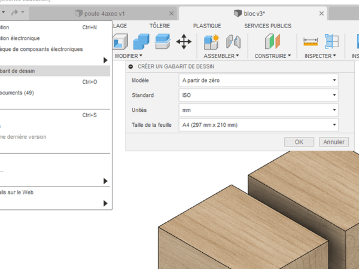Select the PLASTIQUE ribbon tab
This screenshot has width=359, height=269.
[206, 26]
